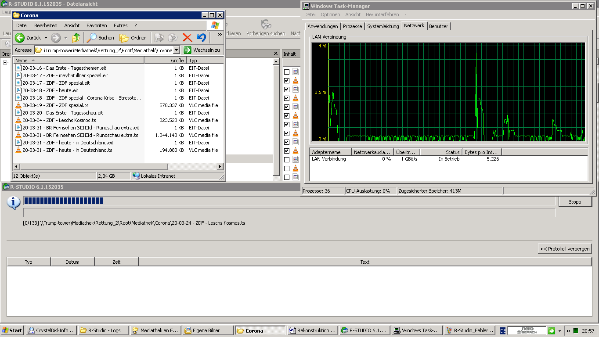Screen dimensions: 599x337
Task: Select file icon of Tagesthemen.eit
Action: tap(18, 68)
